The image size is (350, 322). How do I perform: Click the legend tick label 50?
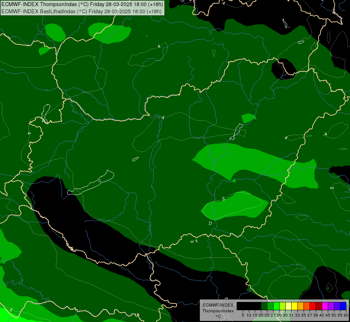(334, 315)
